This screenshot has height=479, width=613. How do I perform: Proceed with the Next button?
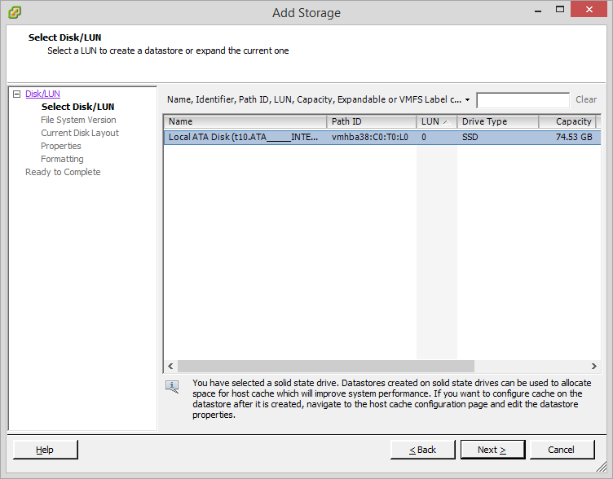pos(492,450)
